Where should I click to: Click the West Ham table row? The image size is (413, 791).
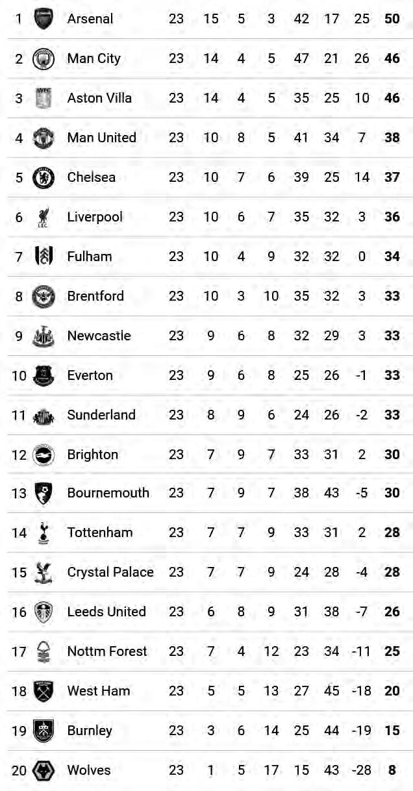click(206, 690)
